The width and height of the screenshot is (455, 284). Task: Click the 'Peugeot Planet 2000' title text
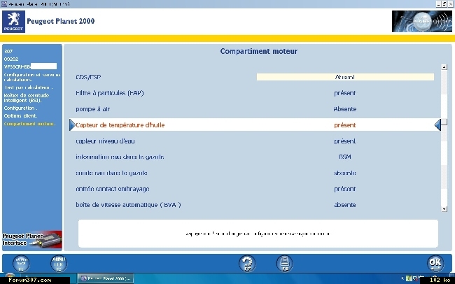coord(61,21)
